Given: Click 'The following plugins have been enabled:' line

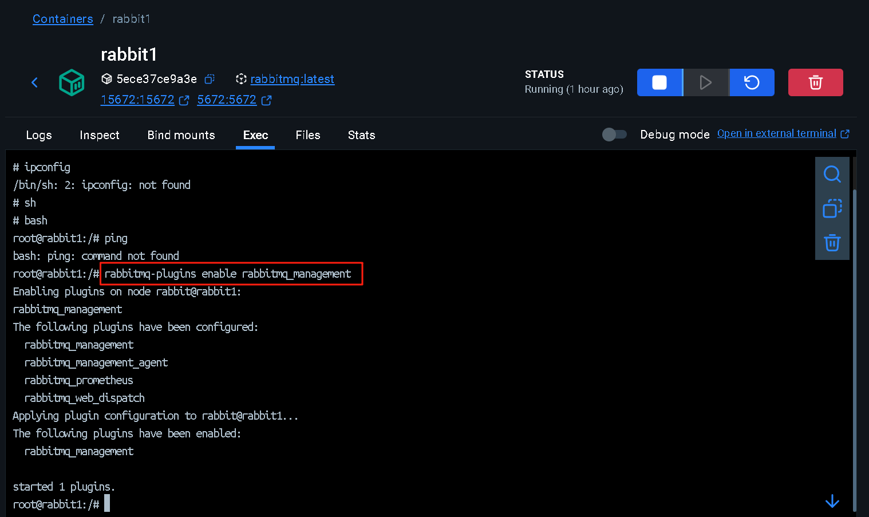Looking at the screenshot, I should coord(127,433).
